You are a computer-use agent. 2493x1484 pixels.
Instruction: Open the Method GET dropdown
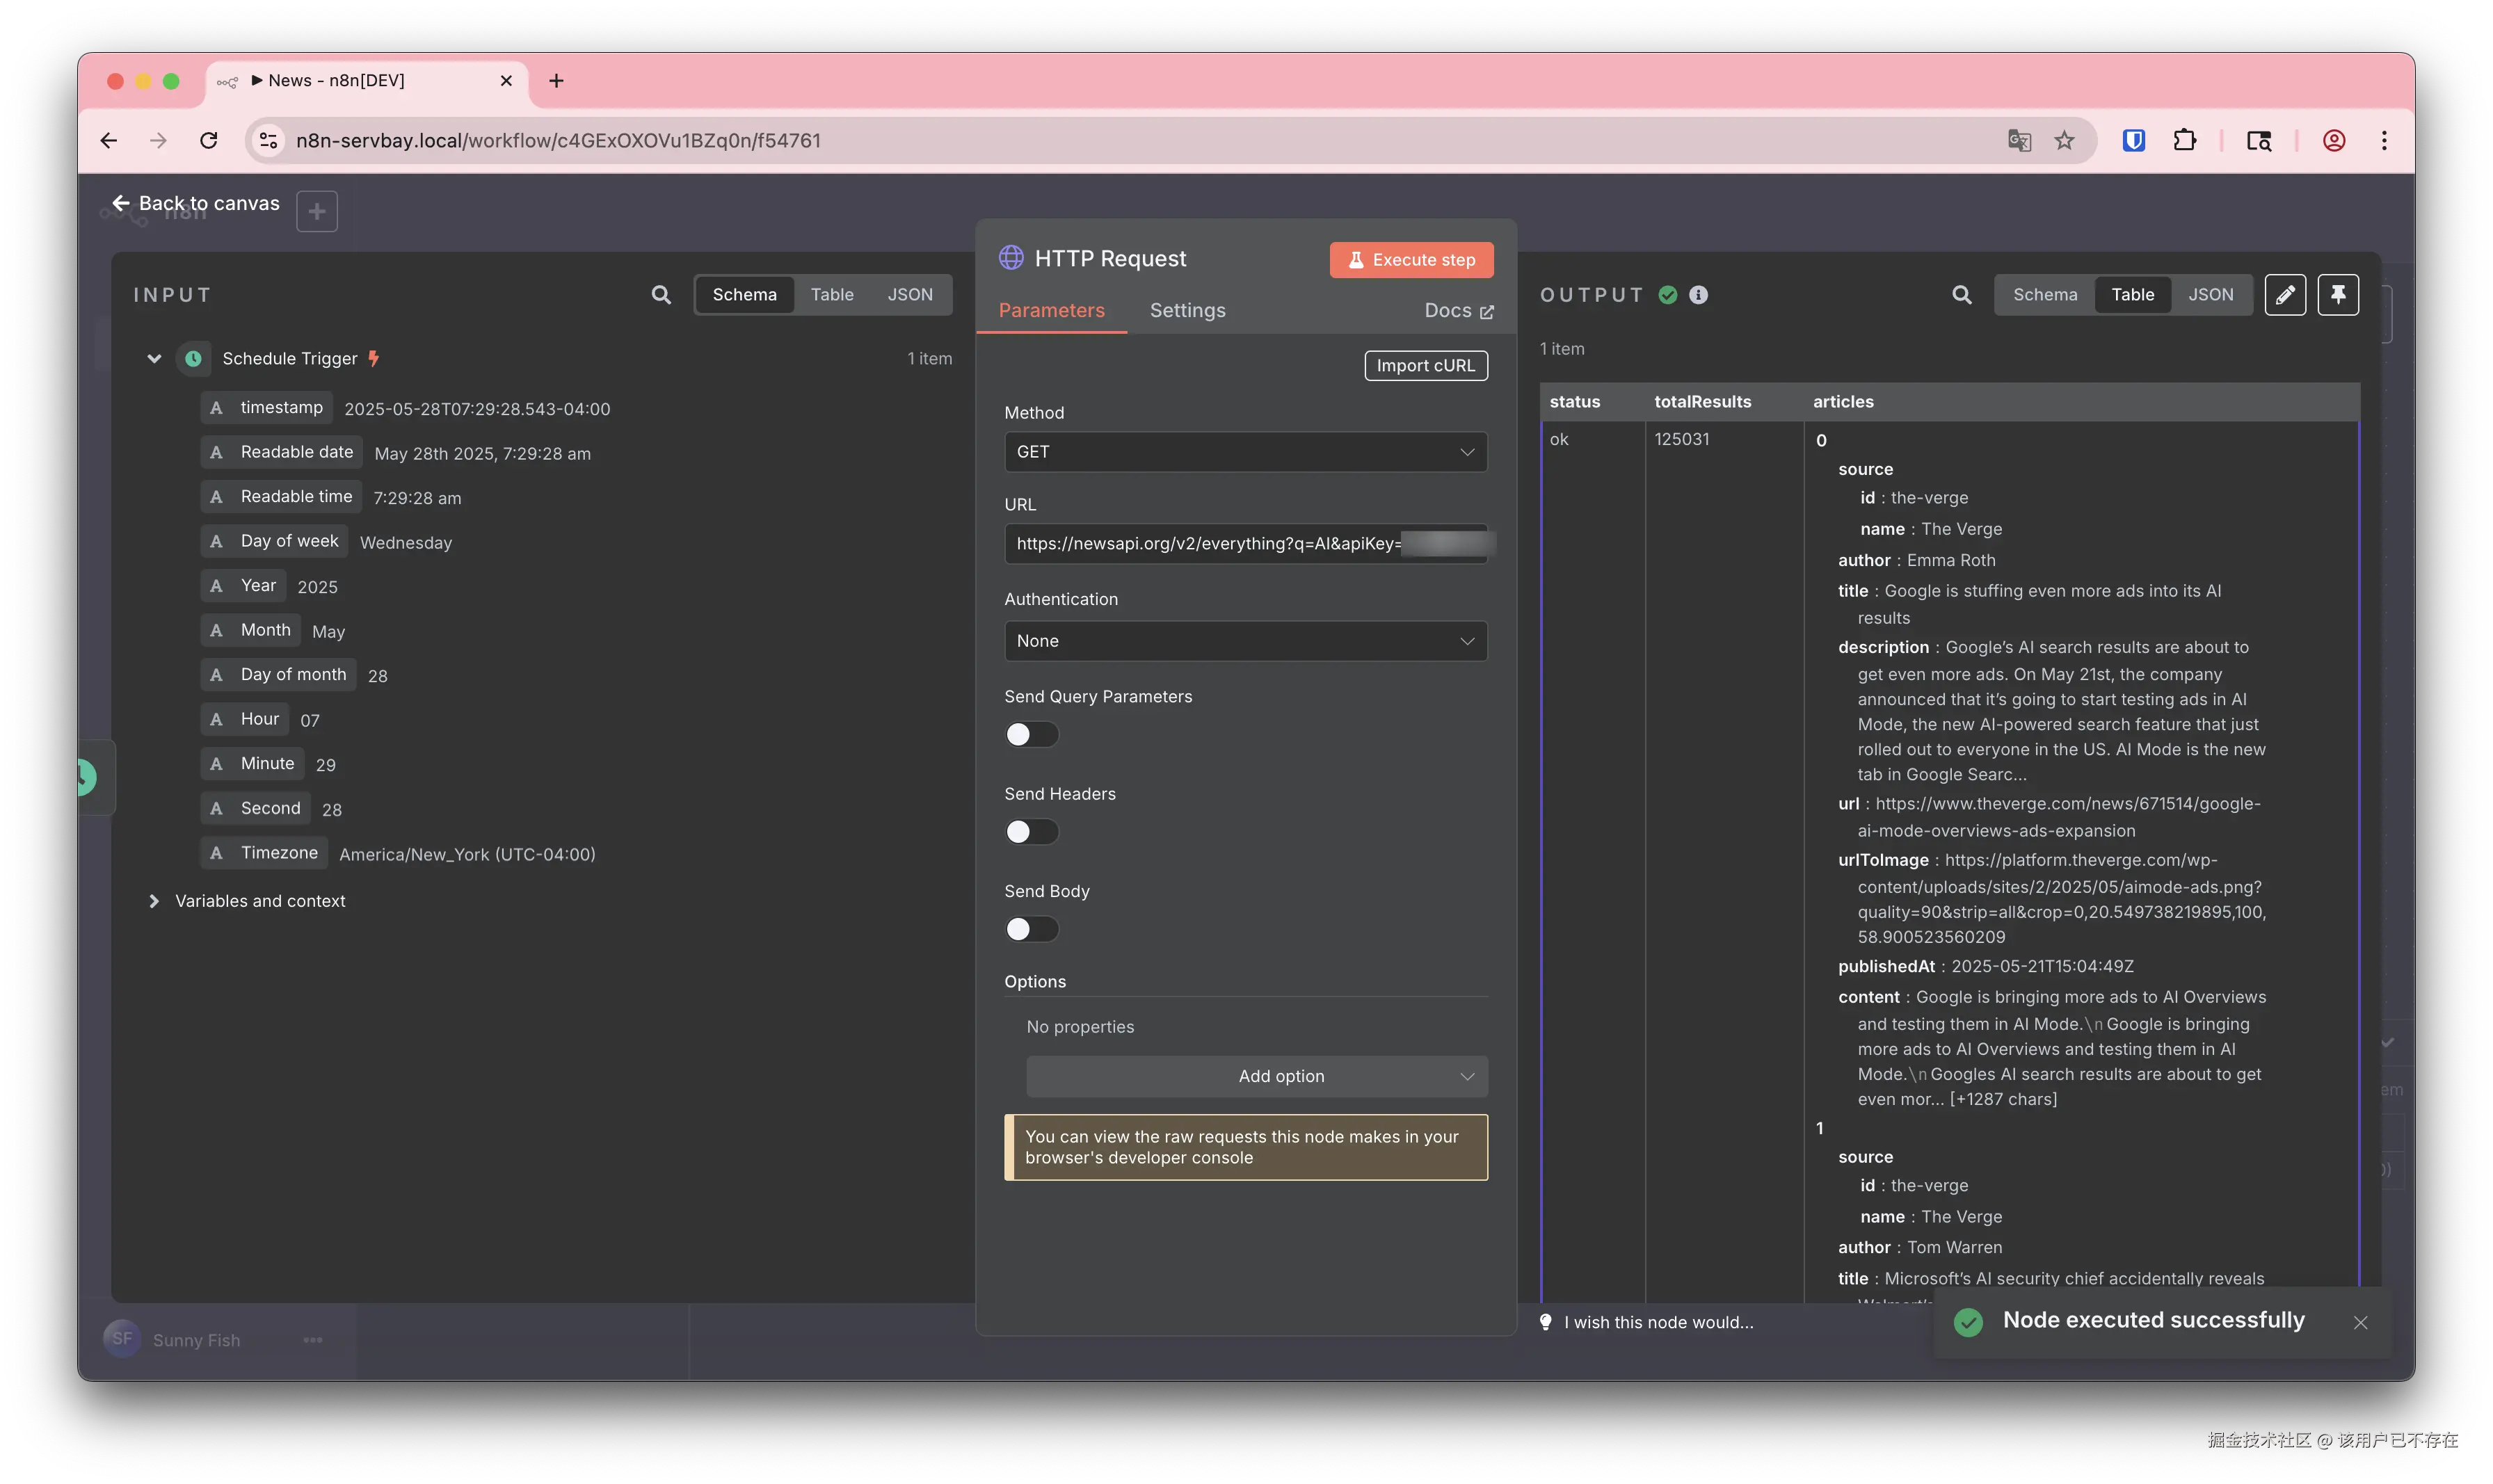(x=1245, y=452)
